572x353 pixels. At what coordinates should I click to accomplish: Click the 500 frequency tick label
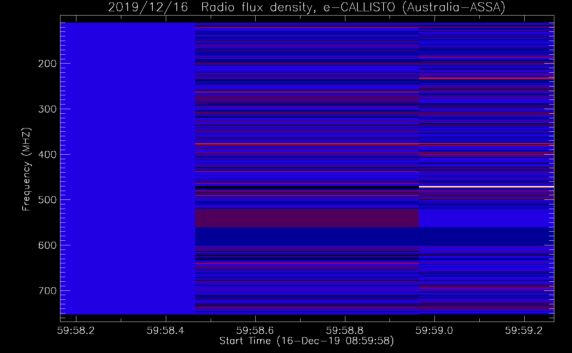[47, 200]
